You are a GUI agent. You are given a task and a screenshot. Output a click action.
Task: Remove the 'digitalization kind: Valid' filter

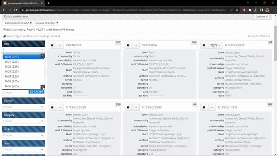pyautogui.click(x=31, y=23)
